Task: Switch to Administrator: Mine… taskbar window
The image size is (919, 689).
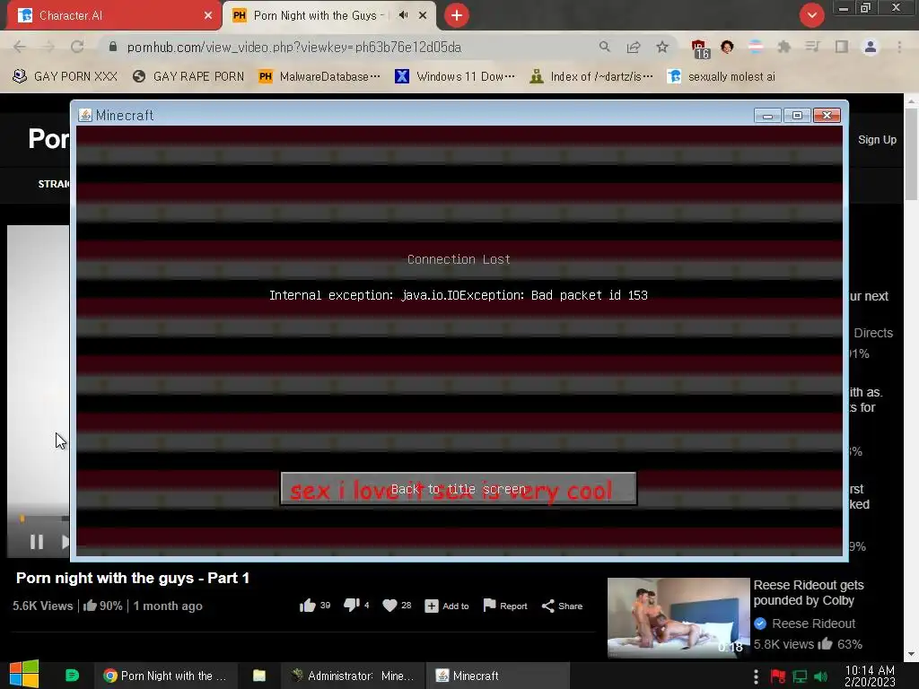Action: point(353,676)
